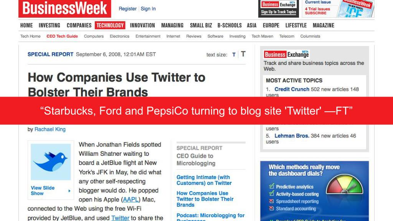The width and height of the screenshot is (393, 221).
Task: Click the Business Exchange beta logo
Action: (x=286, y=54)
